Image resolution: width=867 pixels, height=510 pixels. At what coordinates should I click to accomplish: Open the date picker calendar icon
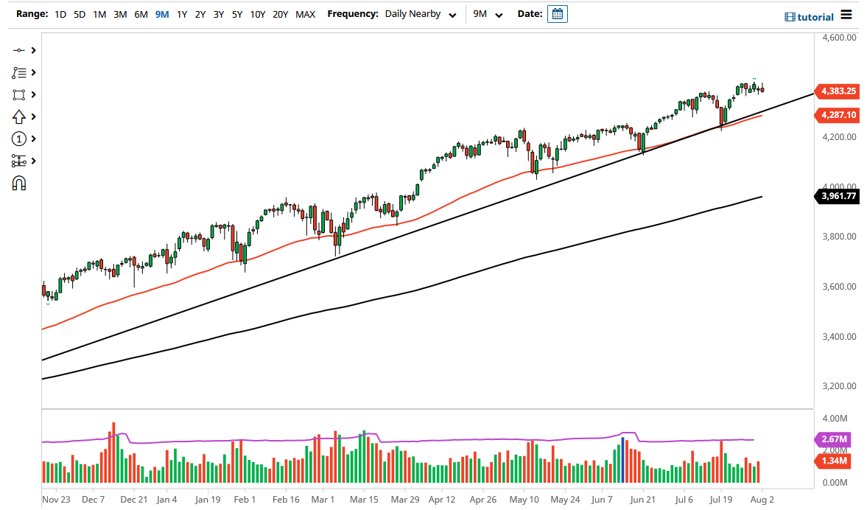[x=557, y=13]
